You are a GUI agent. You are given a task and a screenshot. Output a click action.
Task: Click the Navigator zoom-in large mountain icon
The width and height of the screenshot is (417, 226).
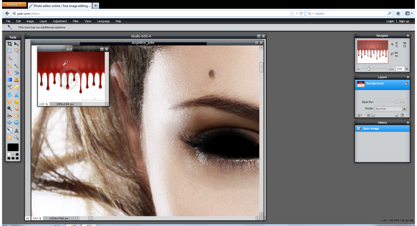pyautogui.click(x=391, y=69)
